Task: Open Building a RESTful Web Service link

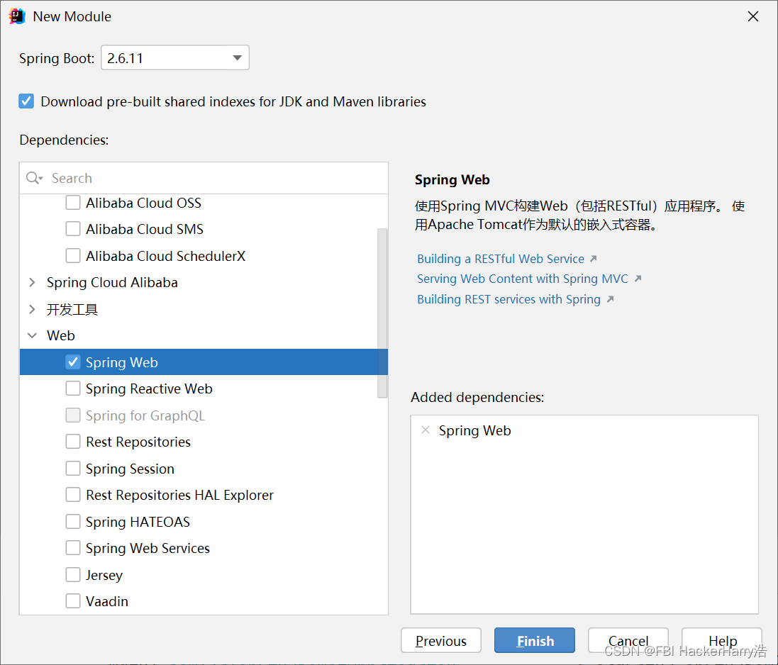Action: (x=501, y=259)
